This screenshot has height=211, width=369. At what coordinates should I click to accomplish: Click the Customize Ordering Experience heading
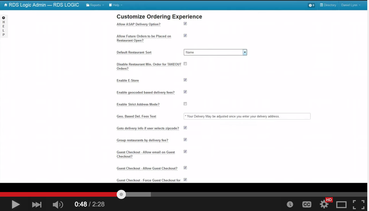pyautogui.click(x=159, y=17)
